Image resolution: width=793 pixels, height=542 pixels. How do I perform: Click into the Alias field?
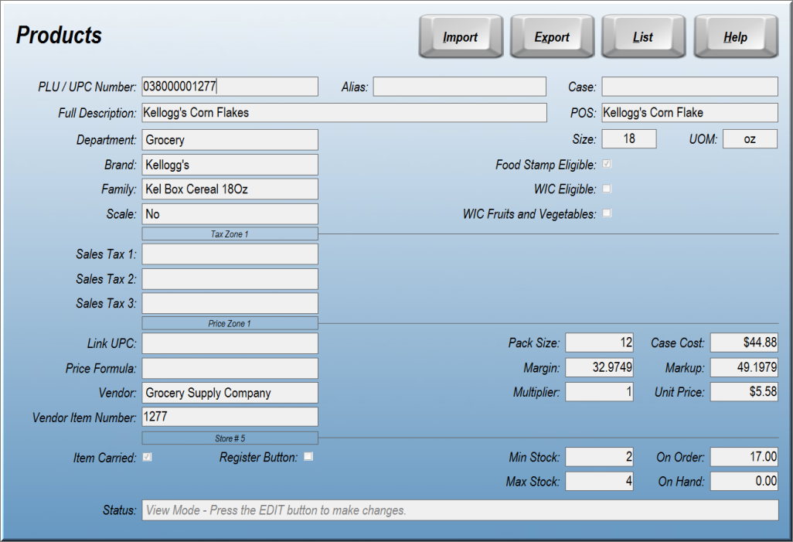click(460, 87)
